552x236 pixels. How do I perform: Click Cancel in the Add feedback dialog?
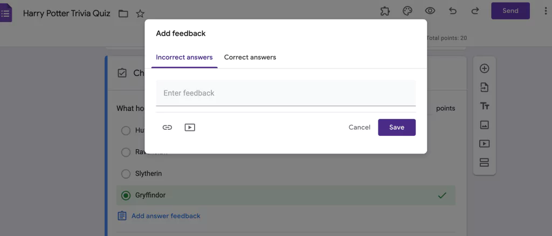coord(360,127)
